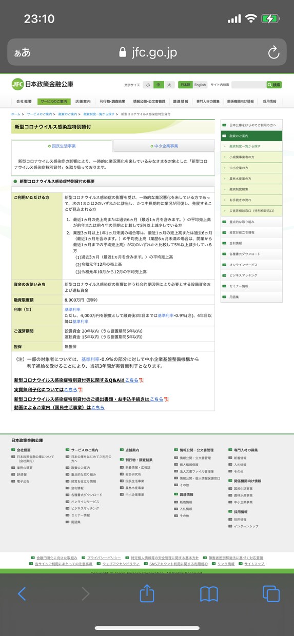Open footer 電子公告 link
The image size is (294, 636).
tap(23, 482)
